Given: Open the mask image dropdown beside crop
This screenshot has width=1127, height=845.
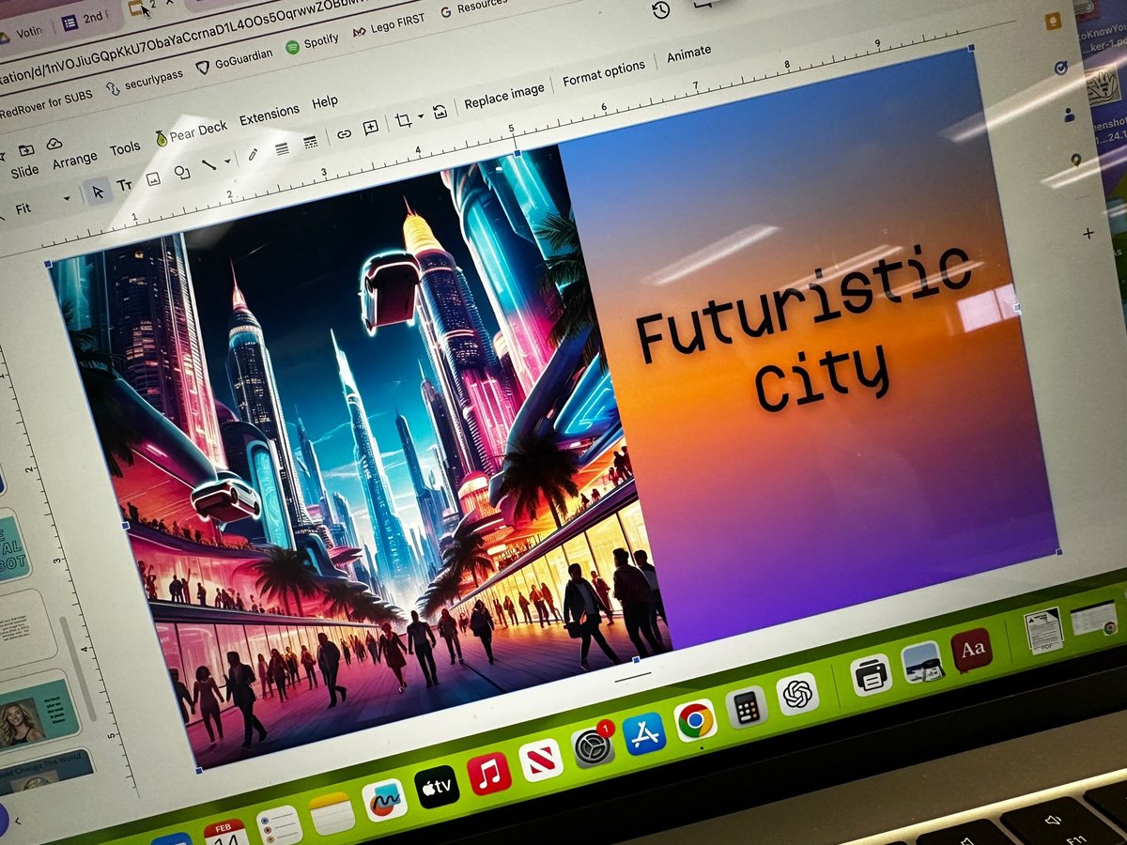Looking at the screenshot, I should click(x=419, y=117).
